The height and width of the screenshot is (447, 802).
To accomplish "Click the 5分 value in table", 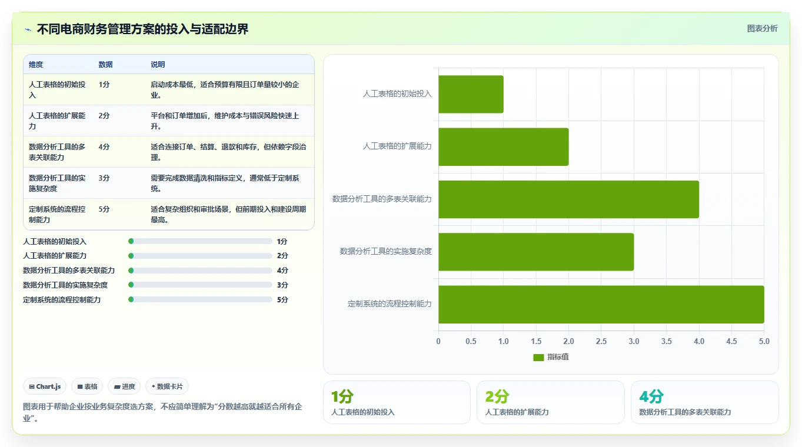I will [104, 209].
